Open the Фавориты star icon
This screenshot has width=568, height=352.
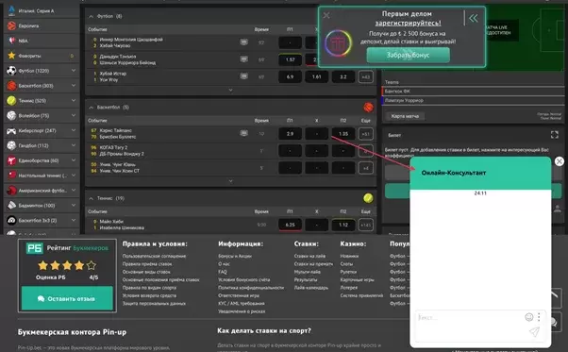pyautogui.click(x=11, y=56)
